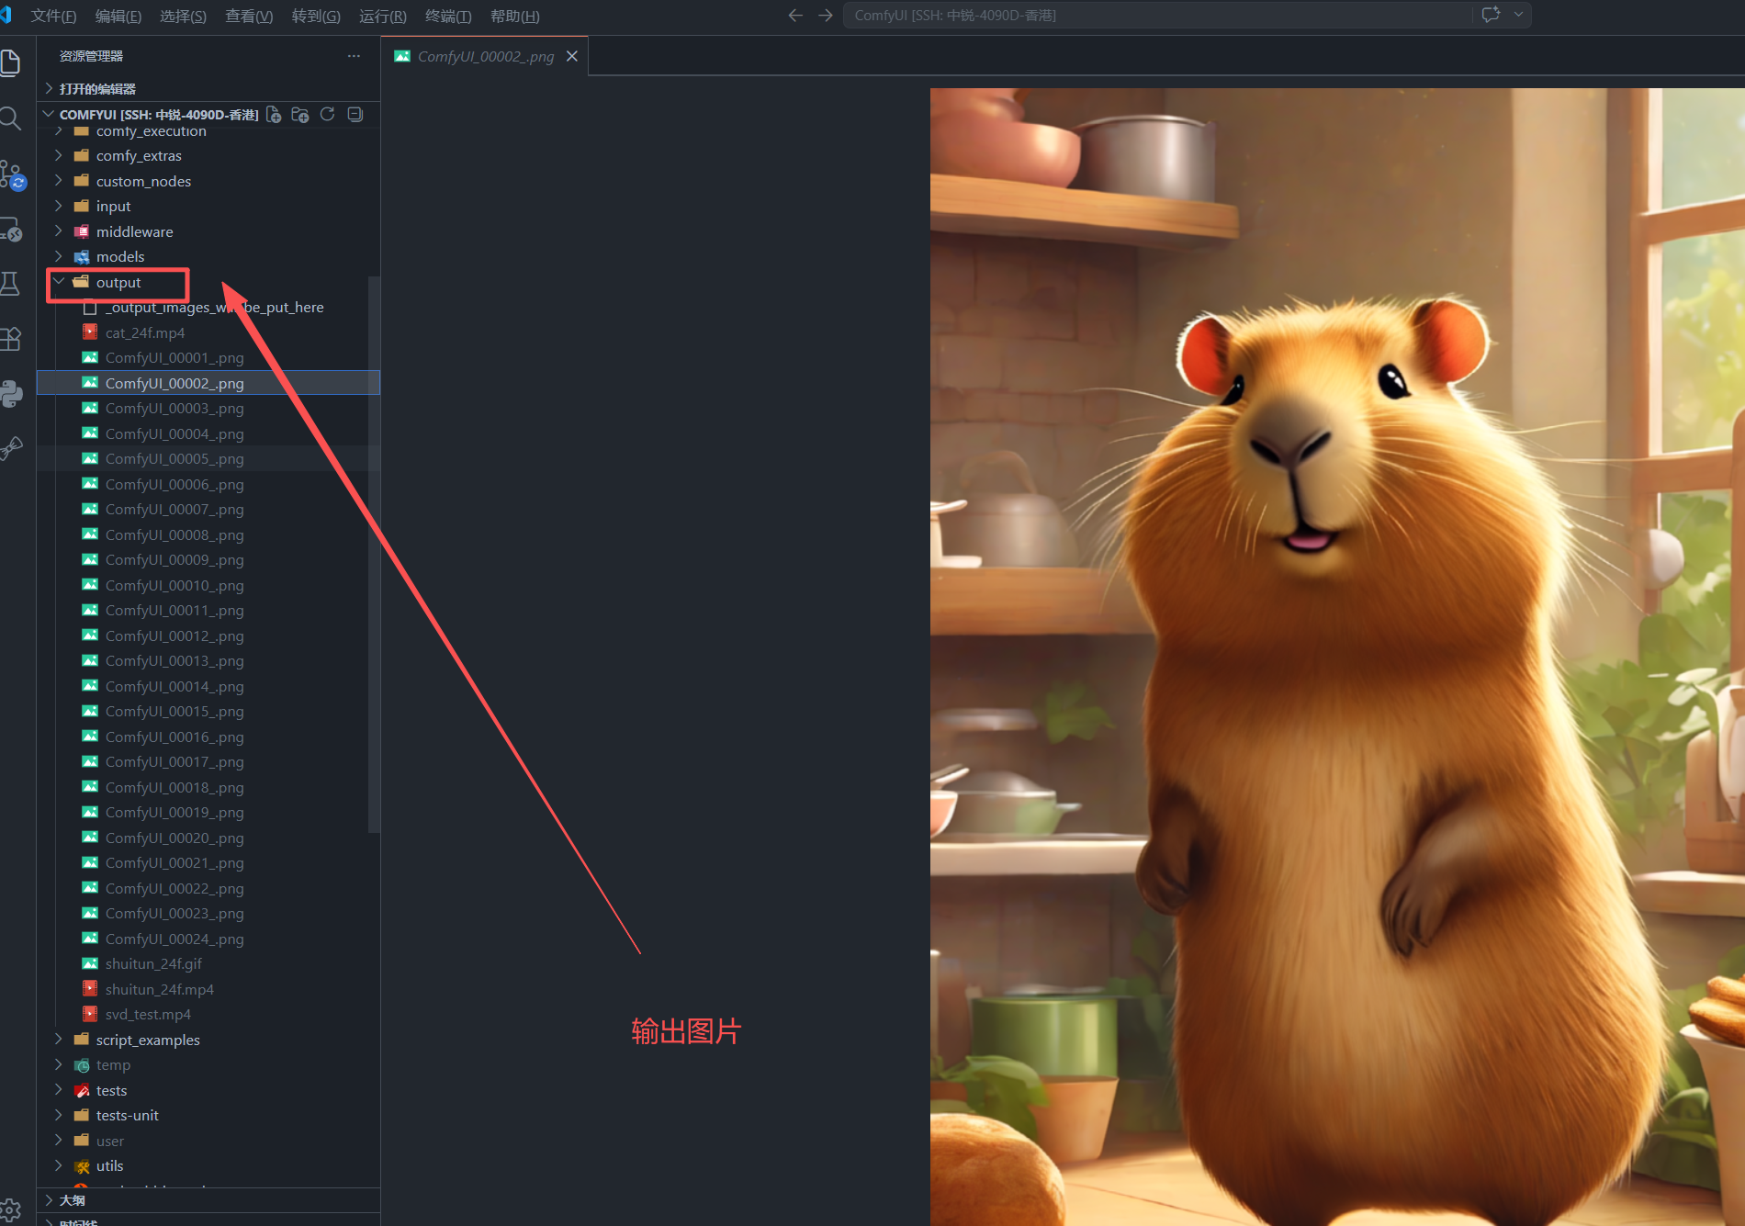This screenshot has width=1745, height=1226.
Task: Open shuitun_24f.mp4 file
Action: click(x=208, y=989)
